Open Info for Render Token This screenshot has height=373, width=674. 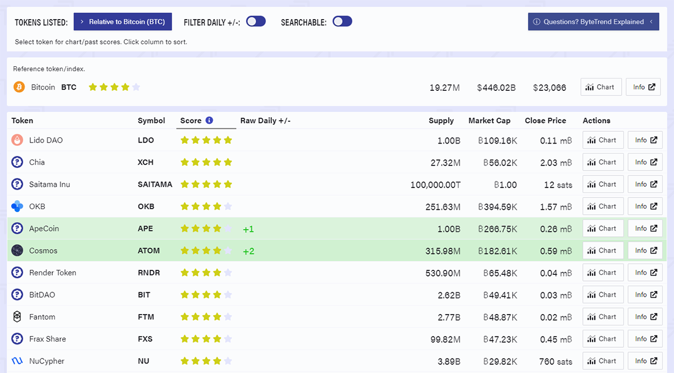pyautogui.click(x=645, y=273)
